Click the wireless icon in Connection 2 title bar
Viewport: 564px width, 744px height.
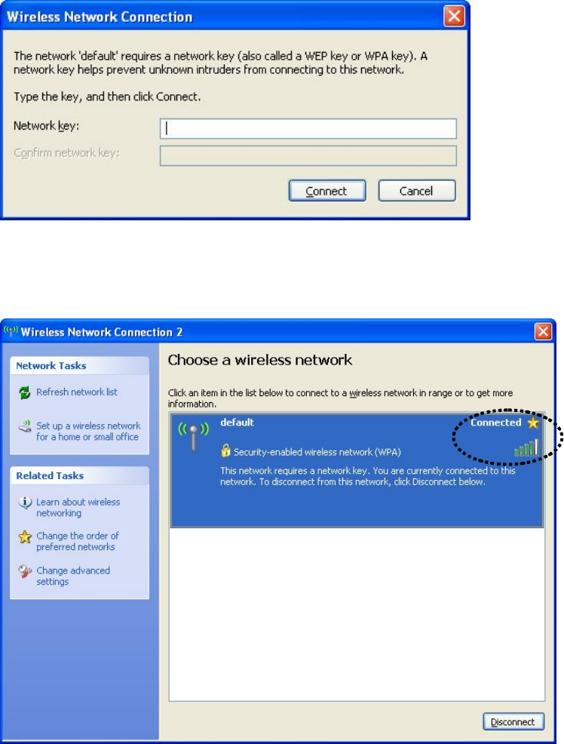(11, 330)
